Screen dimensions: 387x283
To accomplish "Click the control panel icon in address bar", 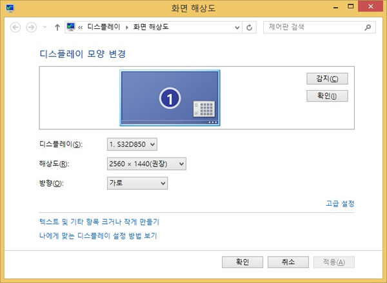I will click(71, 27).
